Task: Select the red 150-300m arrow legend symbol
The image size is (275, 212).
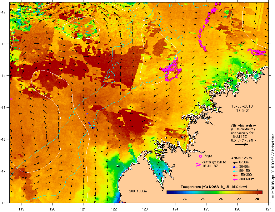Action: [x=235, y=175]
